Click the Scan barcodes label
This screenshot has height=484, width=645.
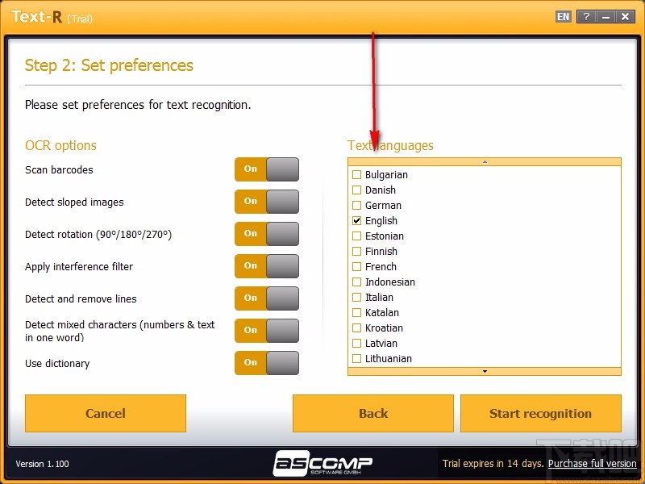[59, 169]
